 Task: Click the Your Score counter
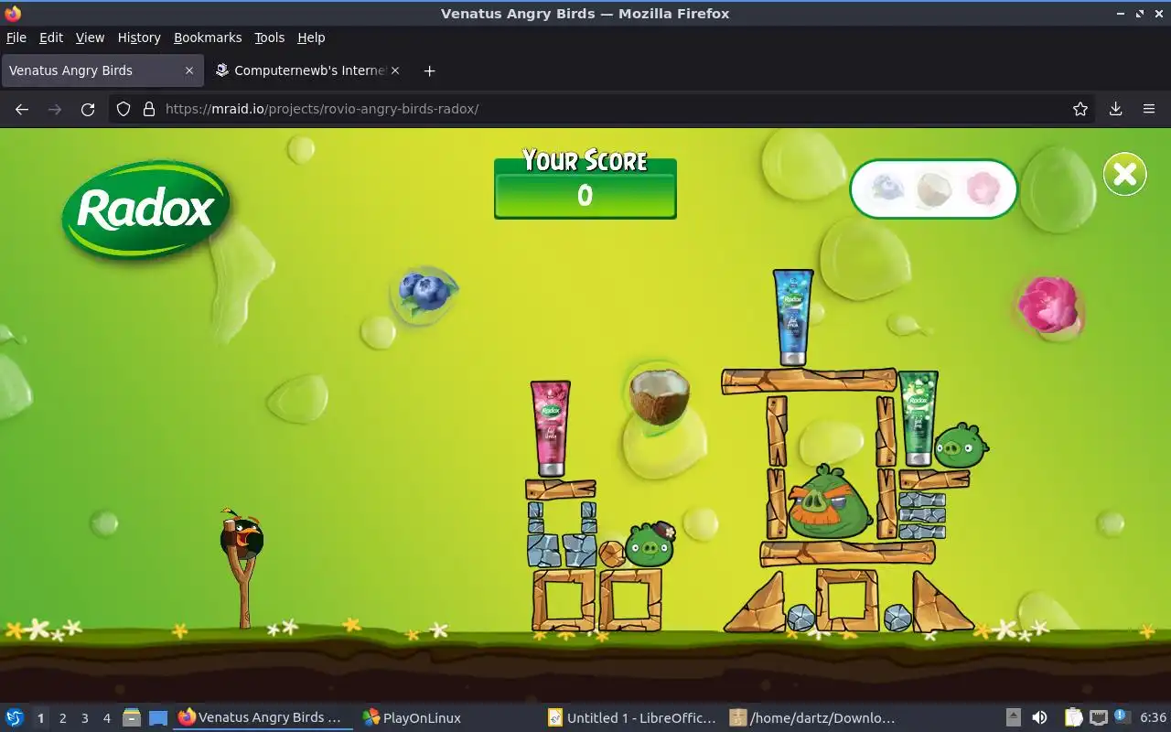(585, 184)
